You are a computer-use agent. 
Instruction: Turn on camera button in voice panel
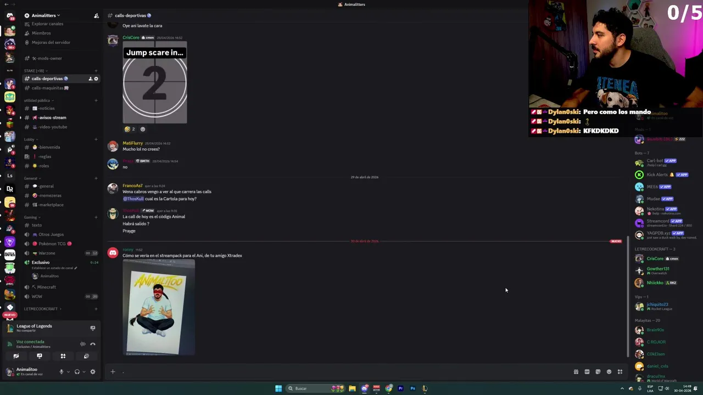tap(16, 356)
